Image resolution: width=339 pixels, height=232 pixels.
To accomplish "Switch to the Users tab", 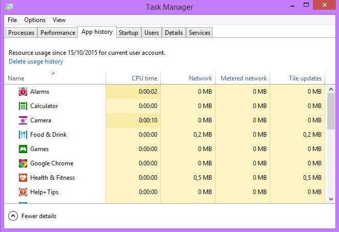I will tap(152, 33).
